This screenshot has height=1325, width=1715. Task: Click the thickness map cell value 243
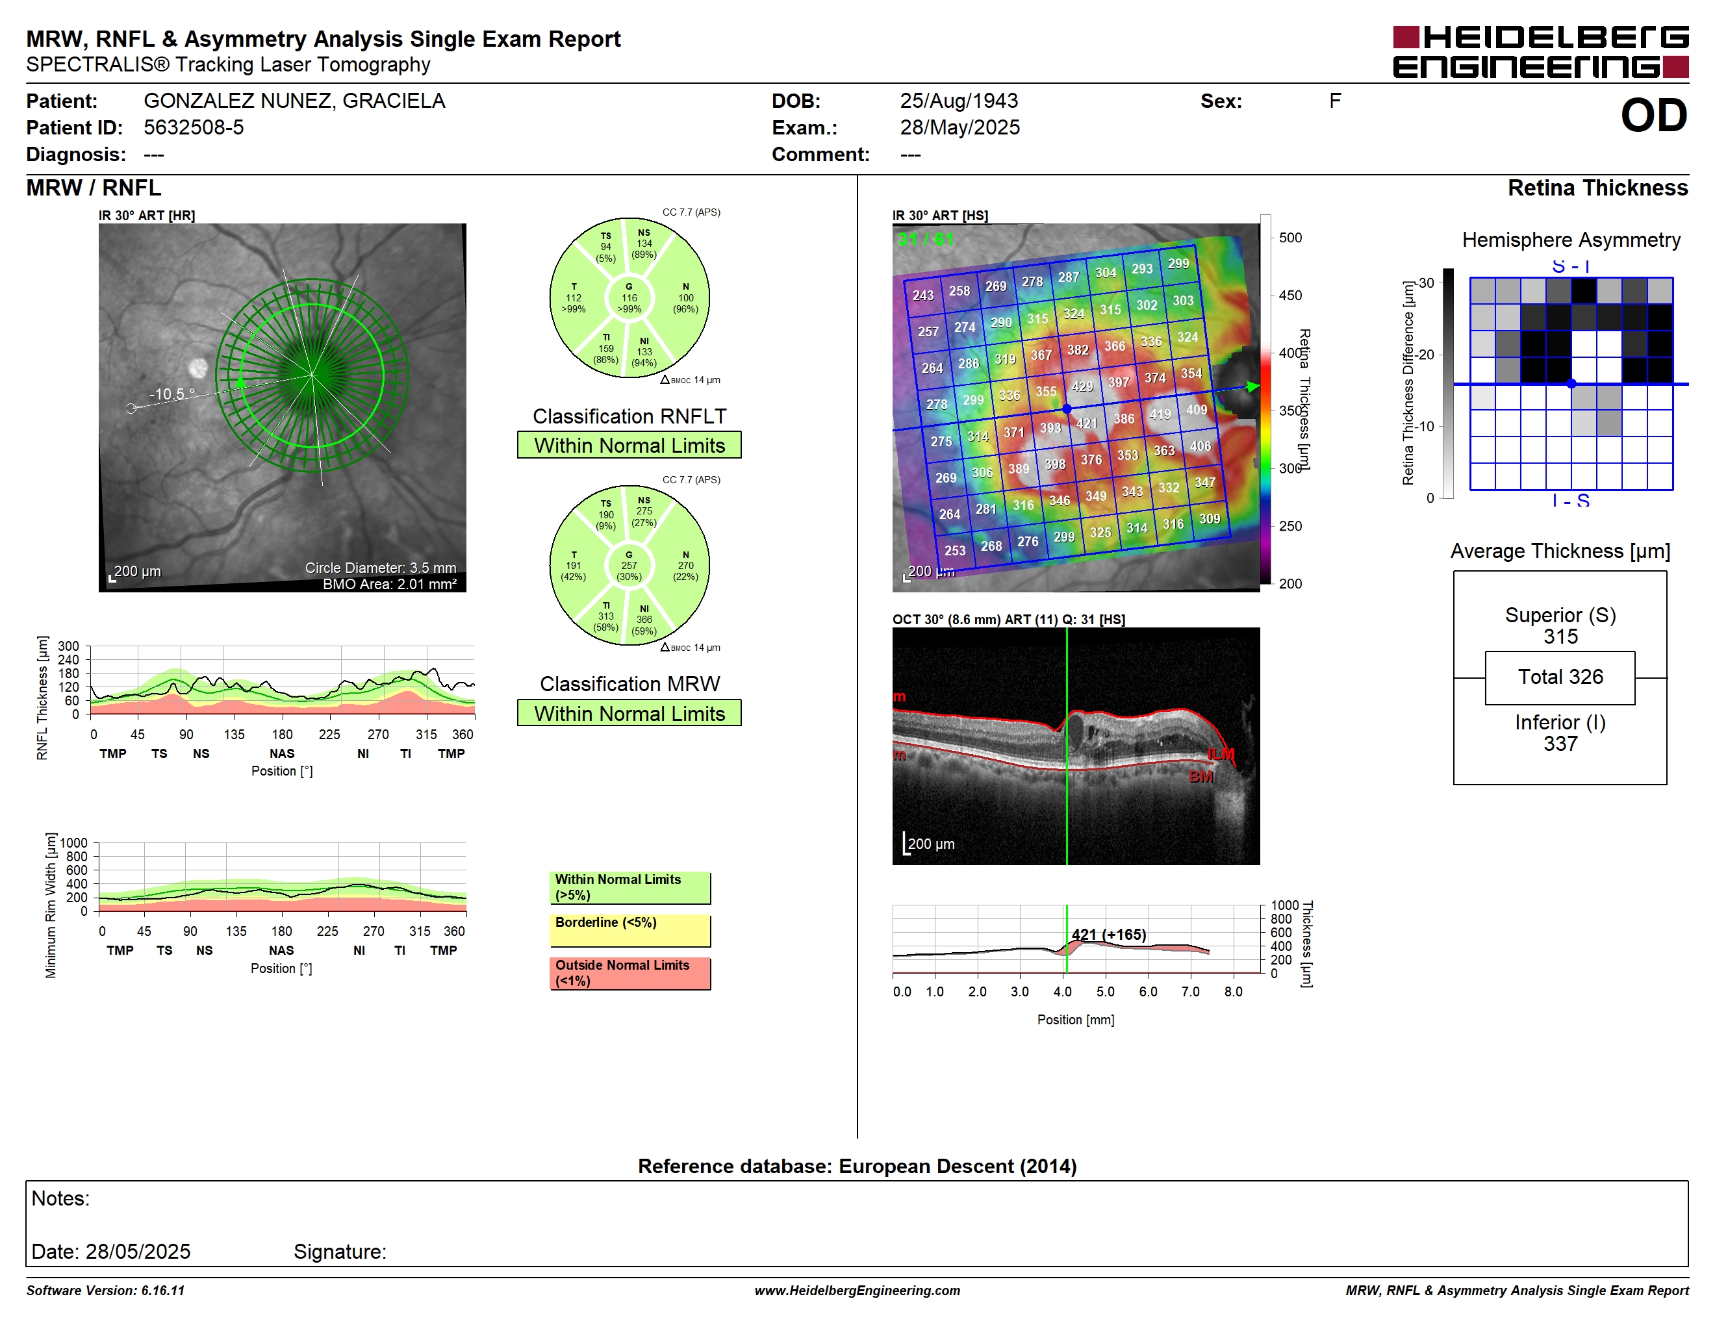coord(922,295)
